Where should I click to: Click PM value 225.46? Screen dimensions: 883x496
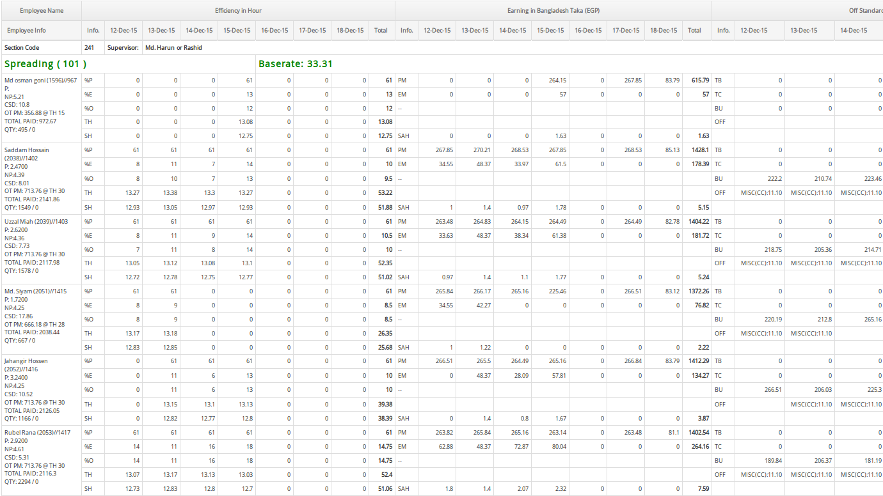point(558,291)
